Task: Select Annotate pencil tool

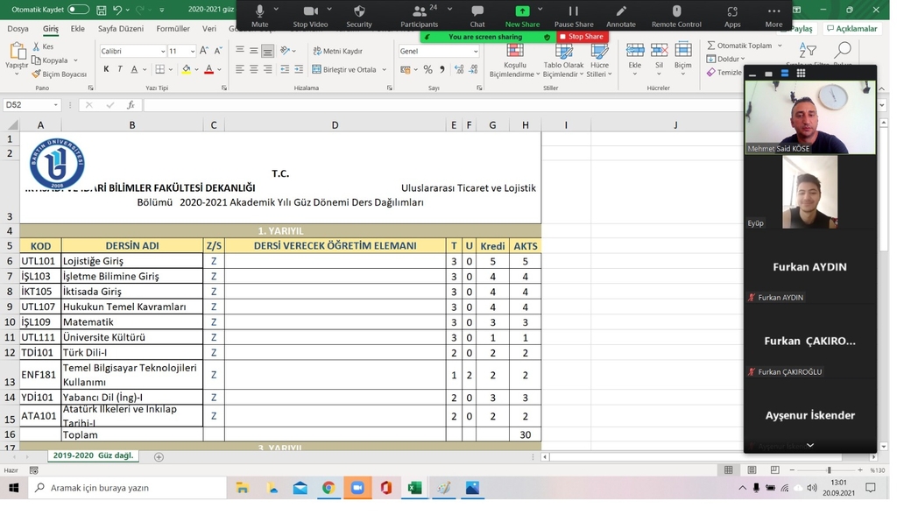Action: tap(621, 11)
